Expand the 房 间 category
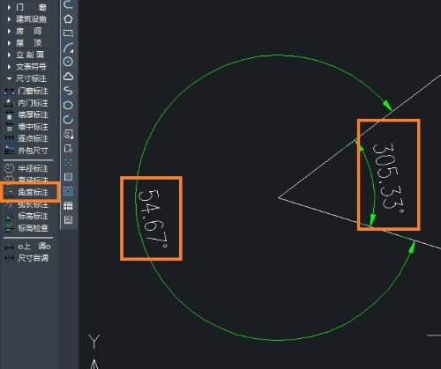 (x=27, y=31)
